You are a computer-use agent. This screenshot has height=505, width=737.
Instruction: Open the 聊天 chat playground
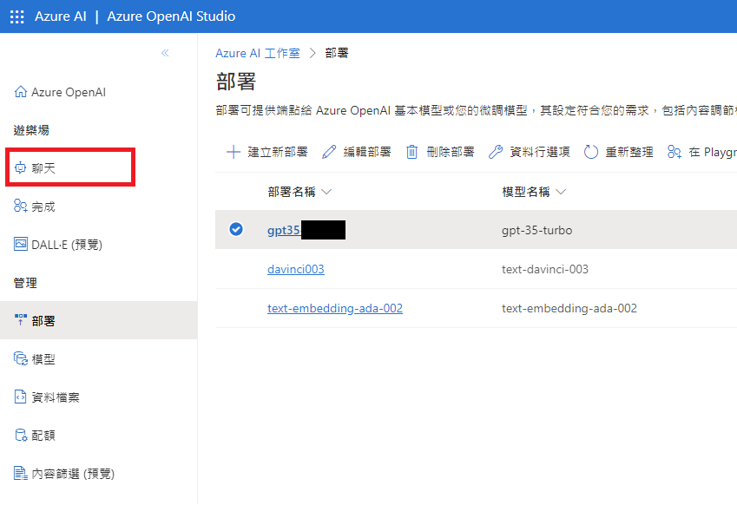pyautogui.click(x=43, y=168)
